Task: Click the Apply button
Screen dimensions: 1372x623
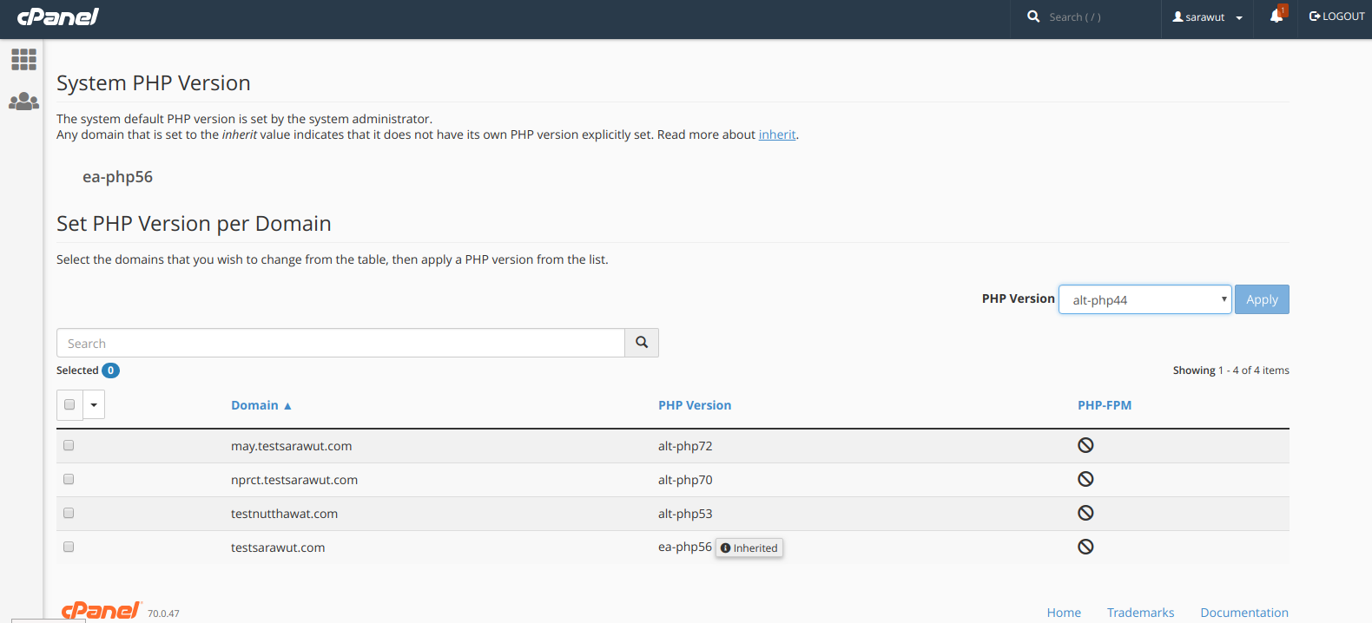Action: coord(1262,299)
